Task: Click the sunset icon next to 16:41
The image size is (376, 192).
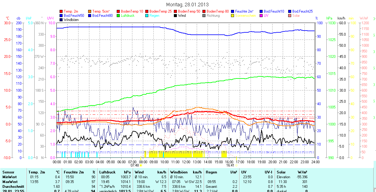Action: click(236, 165)
